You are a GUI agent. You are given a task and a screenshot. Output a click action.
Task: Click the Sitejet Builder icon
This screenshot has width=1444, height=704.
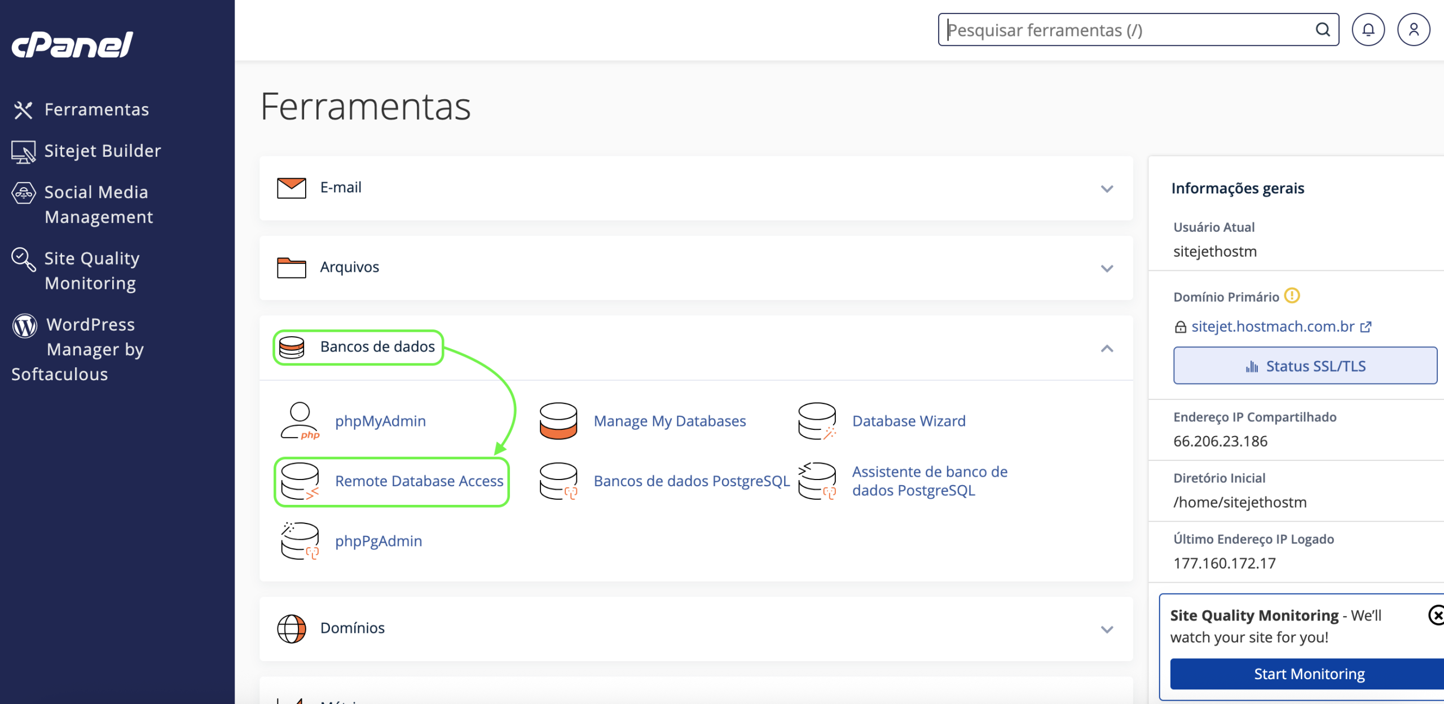[x=23, y=152]
